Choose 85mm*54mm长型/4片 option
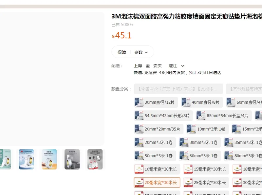Viewport: 262px width, 195px height. [x=224, y=116]
